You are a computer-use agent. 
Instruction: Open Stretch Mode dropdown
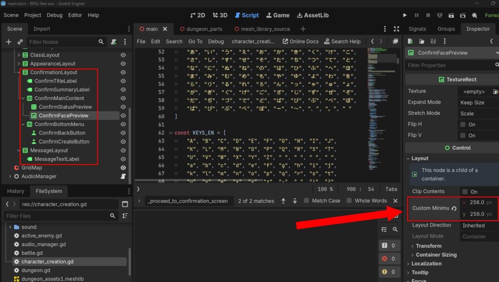479,114
